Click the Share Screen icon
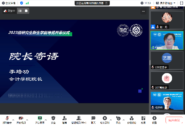Viewport: 185px width, 125px height. click(x=40, y=119)
